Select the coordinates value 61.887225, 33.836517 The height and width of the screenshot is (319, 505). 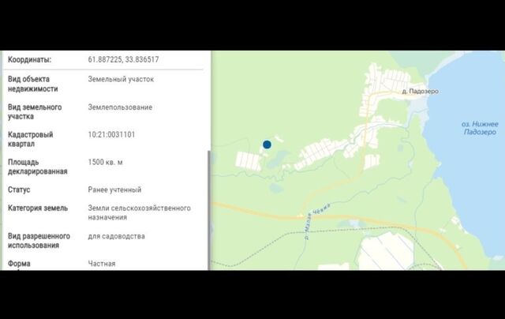point(123,59)
